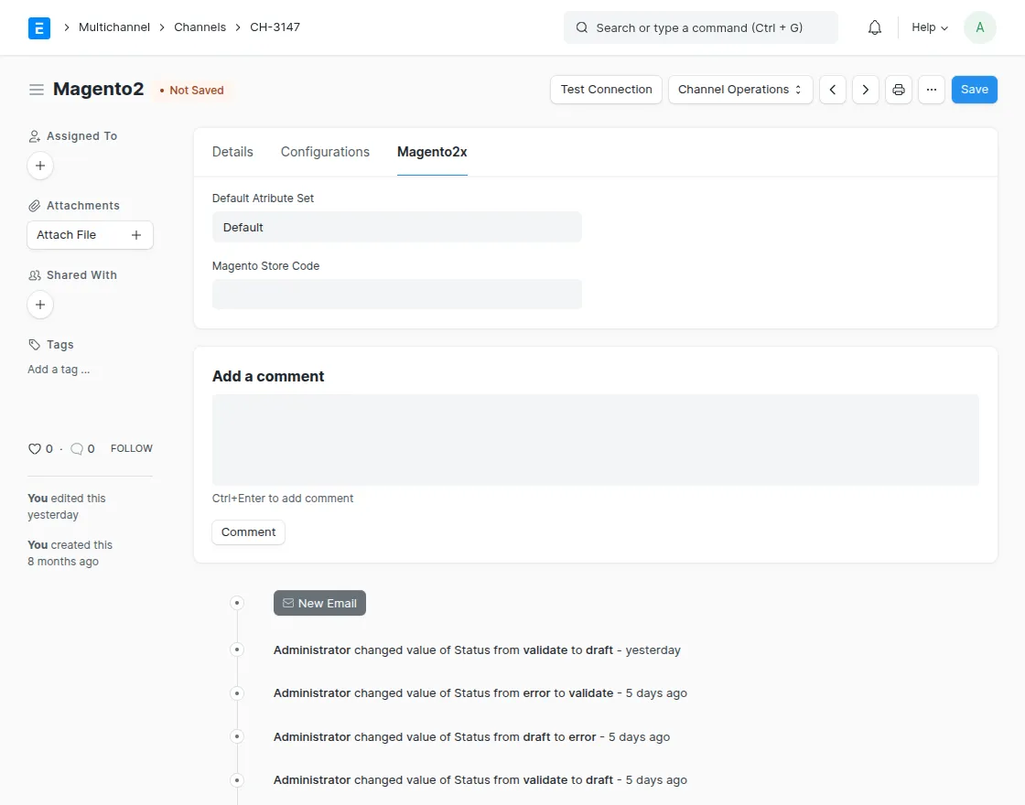This screenshot has height=805, width=1025.
Task: Select the Magento2x tab
Action: coord(432,152)
